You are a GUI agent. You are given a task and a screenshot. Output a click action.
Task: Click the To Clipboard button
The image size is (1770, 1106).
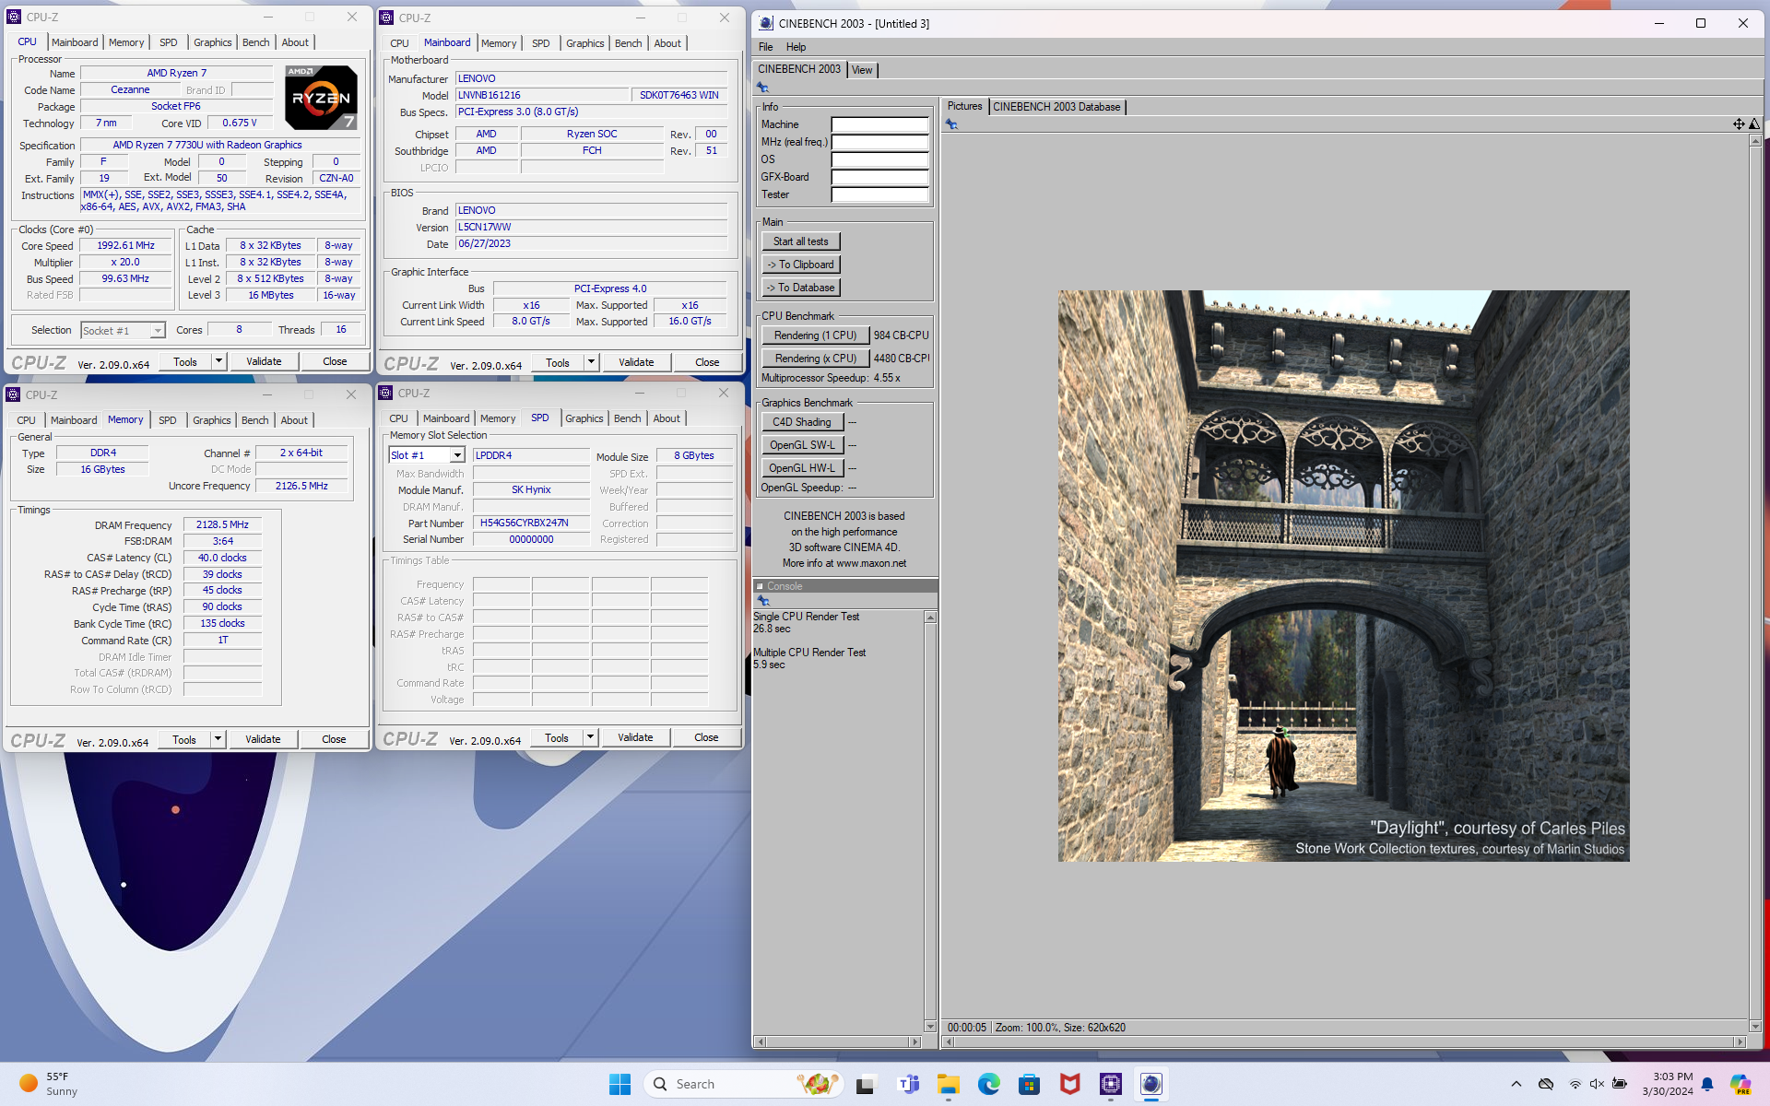coord(800,265)
